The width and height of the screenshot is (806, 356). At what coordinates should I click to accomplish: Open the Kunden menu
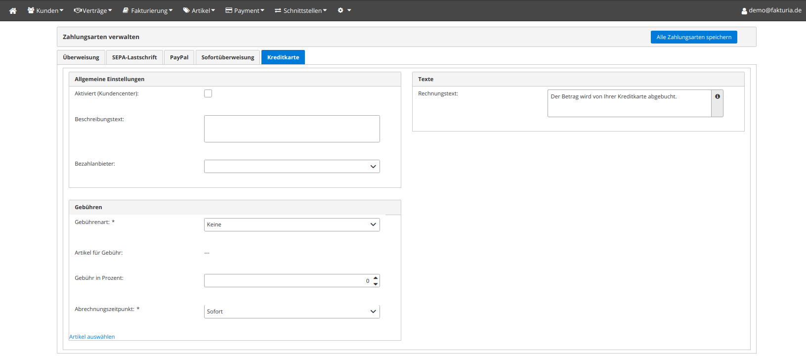[x=45, y=10]
